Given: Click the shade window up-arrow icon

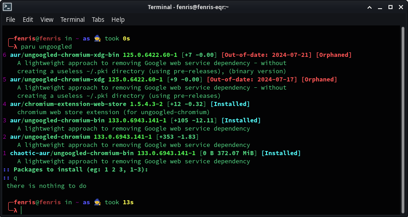Looking at the screenshot, I should [x=369, y=7].
